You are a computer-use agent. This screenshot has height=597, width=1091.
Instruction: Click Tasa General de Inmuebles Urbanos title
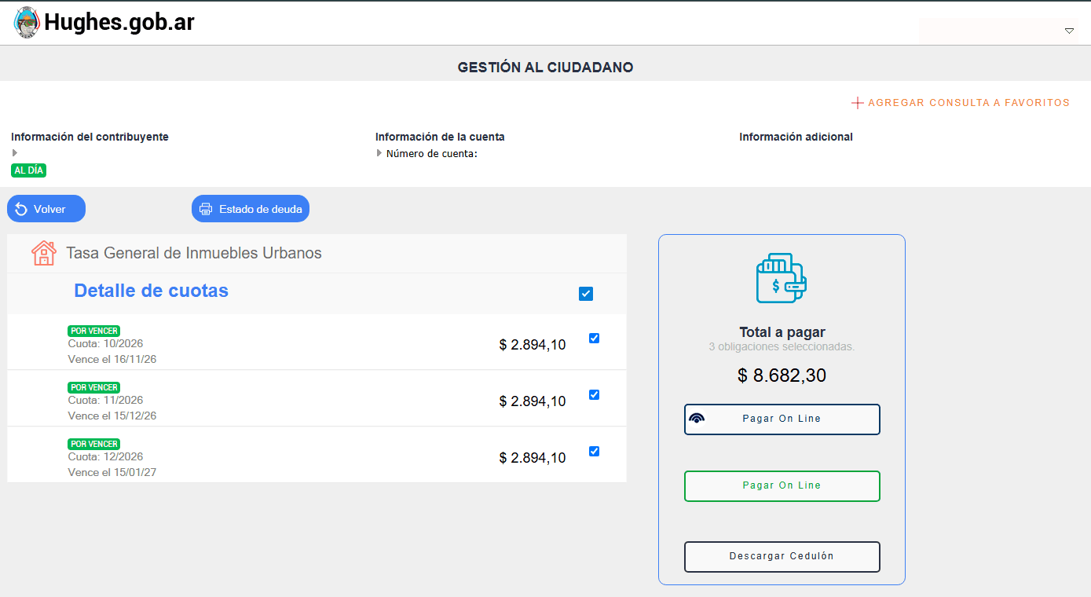tap(194, 253)
